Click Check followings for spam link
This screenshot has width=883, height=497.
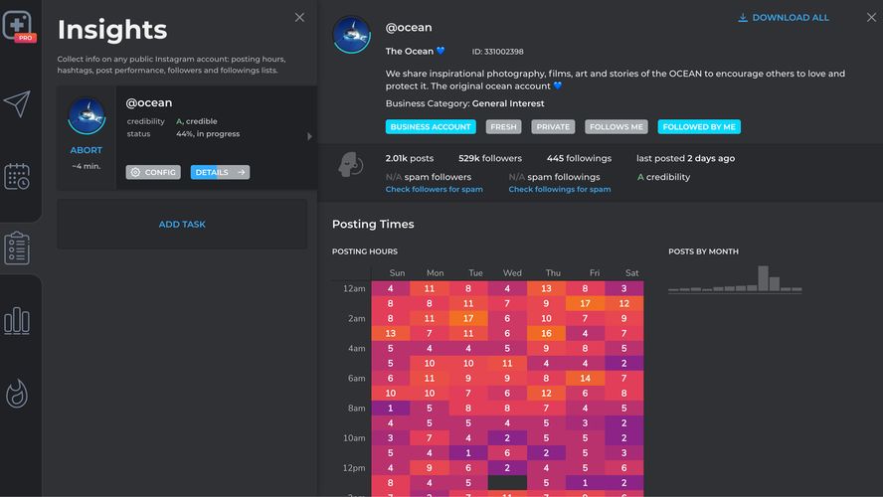559,189
